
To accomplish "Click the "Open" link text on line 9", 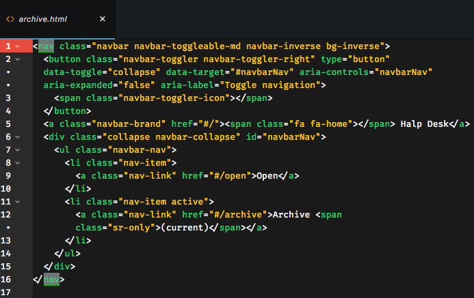I will point(267,176).
